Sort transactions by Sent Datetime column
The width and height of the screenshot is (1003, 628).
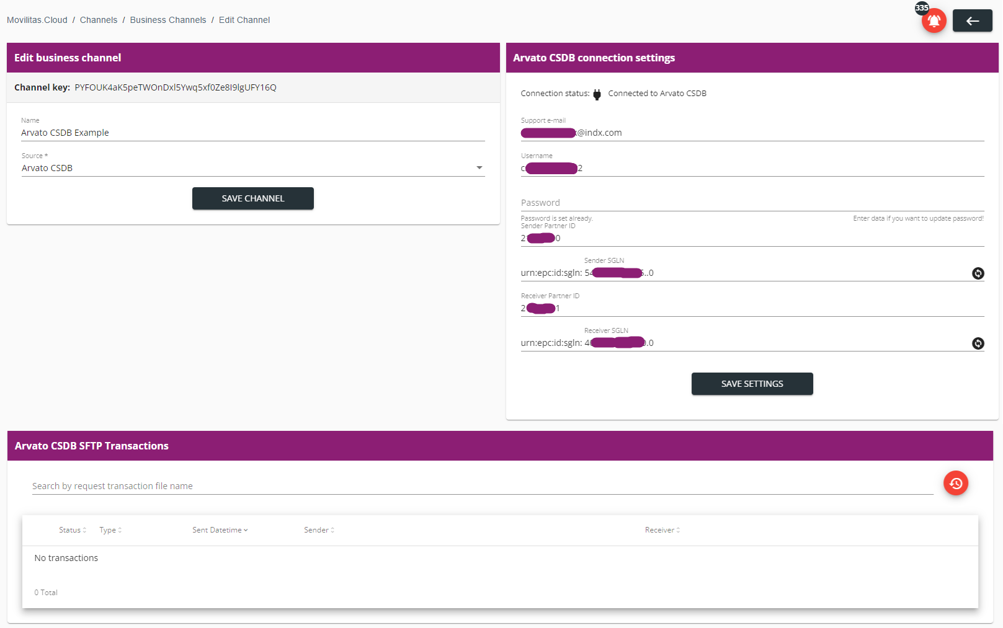[220, 530]
